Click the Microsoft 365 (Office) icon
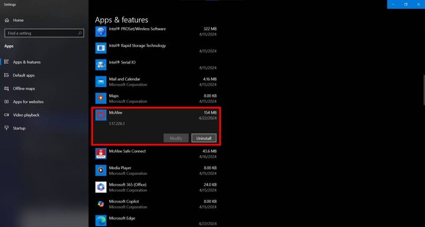425x227 pixels. pos(101,187)
